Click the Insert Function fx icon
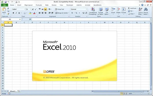This screenshot has width=153, height=96. pyautogui.click(x=30, y=19)
